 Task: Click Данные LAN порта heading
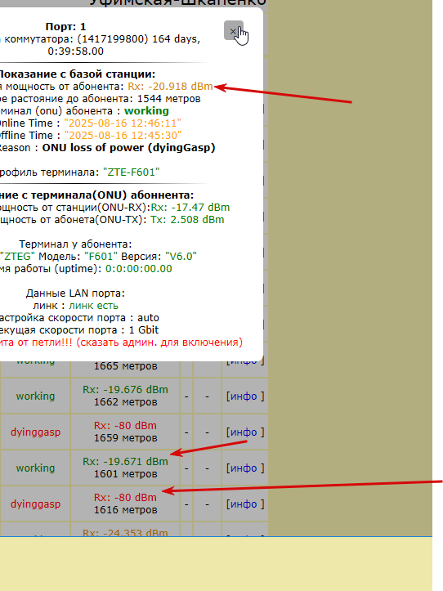click(75, 293)
